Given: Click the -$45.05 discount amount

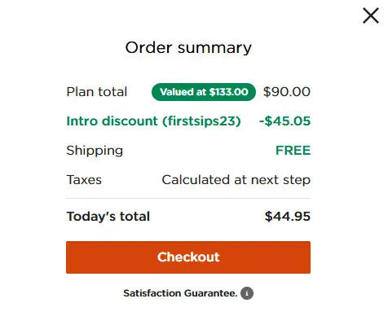Looking at the screenshot, I should pos(284,121).
